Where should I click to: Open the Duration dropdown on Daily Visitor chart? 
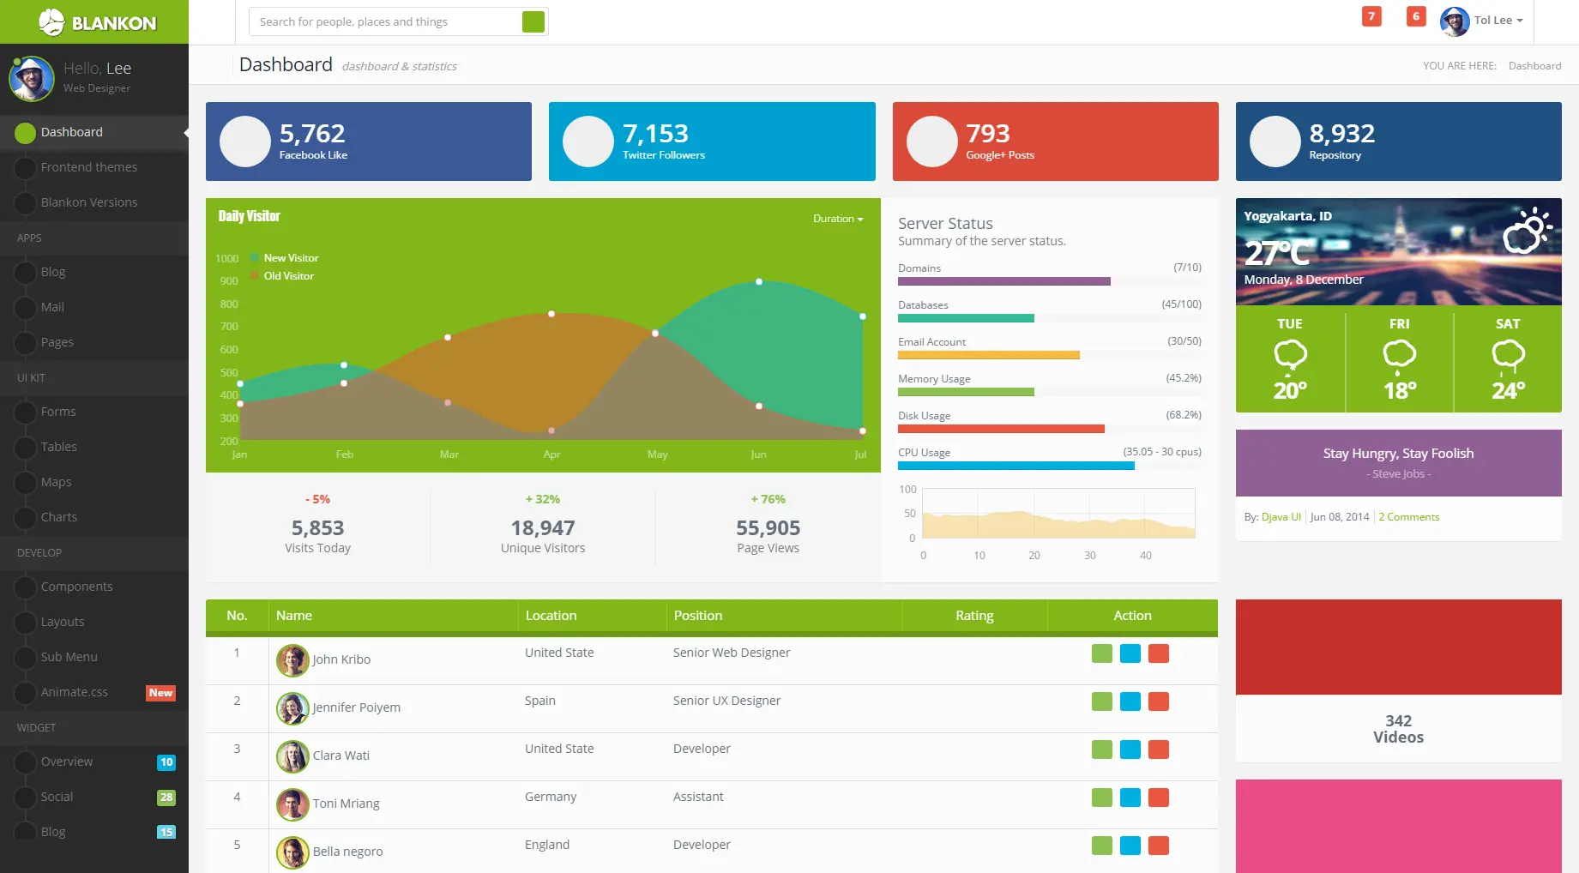pyautogui.click(x=838, y=219)
